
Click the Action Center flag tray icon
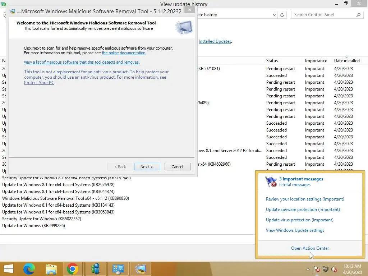click(x=317, y=269)
